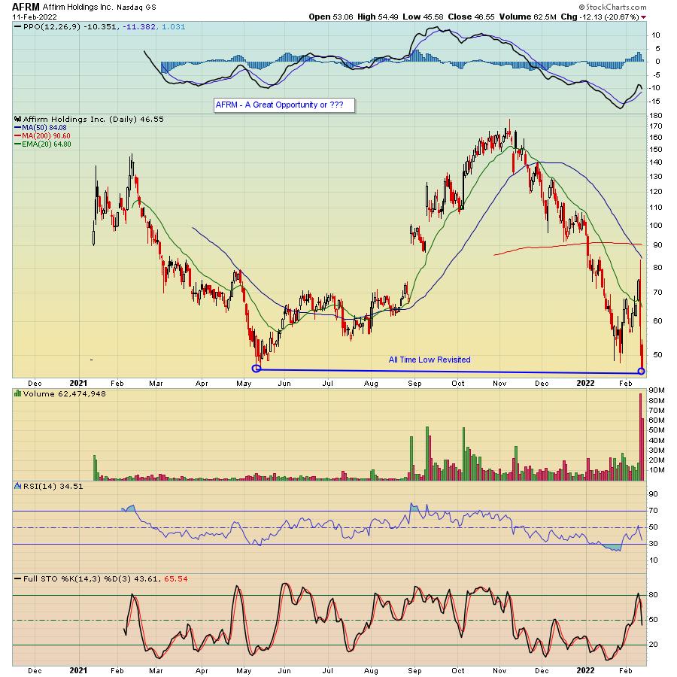Click the red MA(200) legend entry
The height and width of the screenshot is (677, 677).
click(x=42, y=135)
